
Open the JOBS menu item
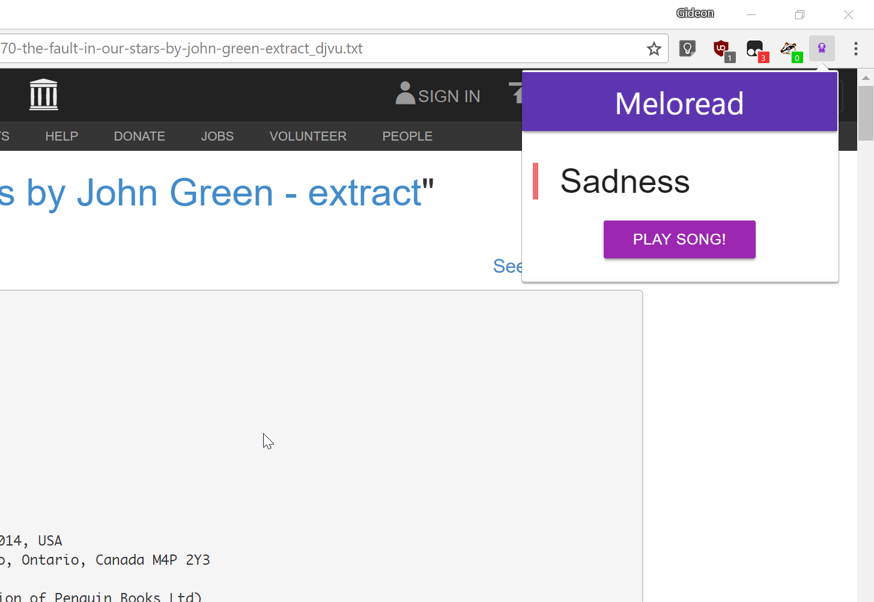point(217,136)
